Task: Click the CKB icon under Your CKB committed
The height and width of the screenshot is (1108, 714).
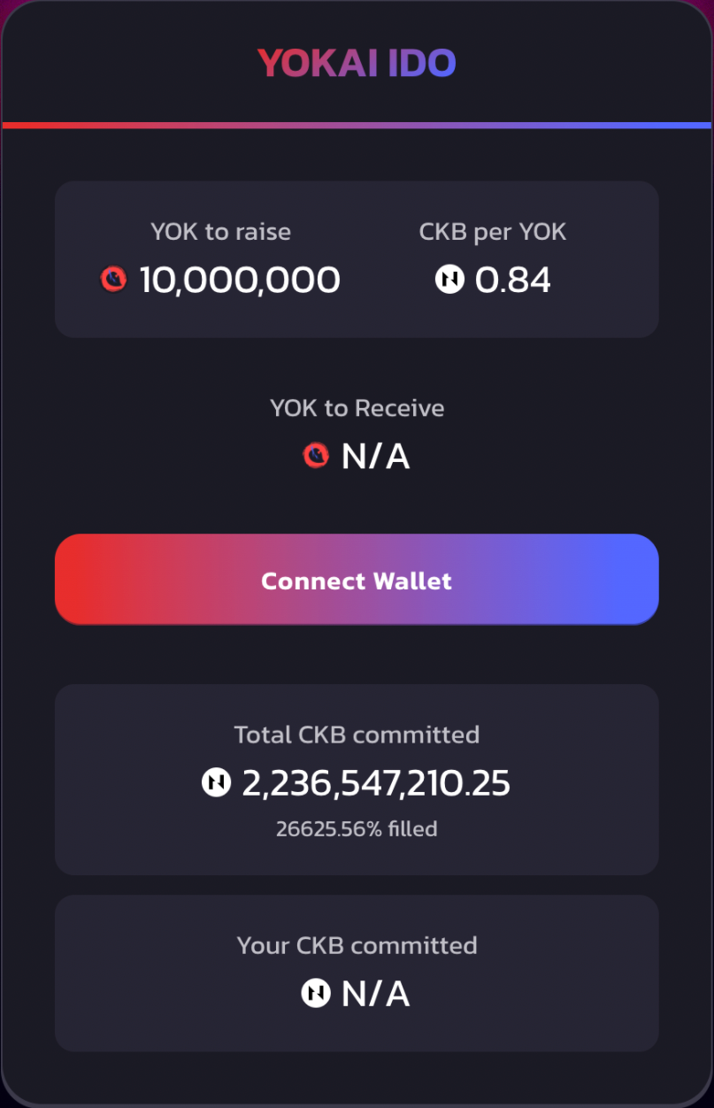Action: (316, 993)
